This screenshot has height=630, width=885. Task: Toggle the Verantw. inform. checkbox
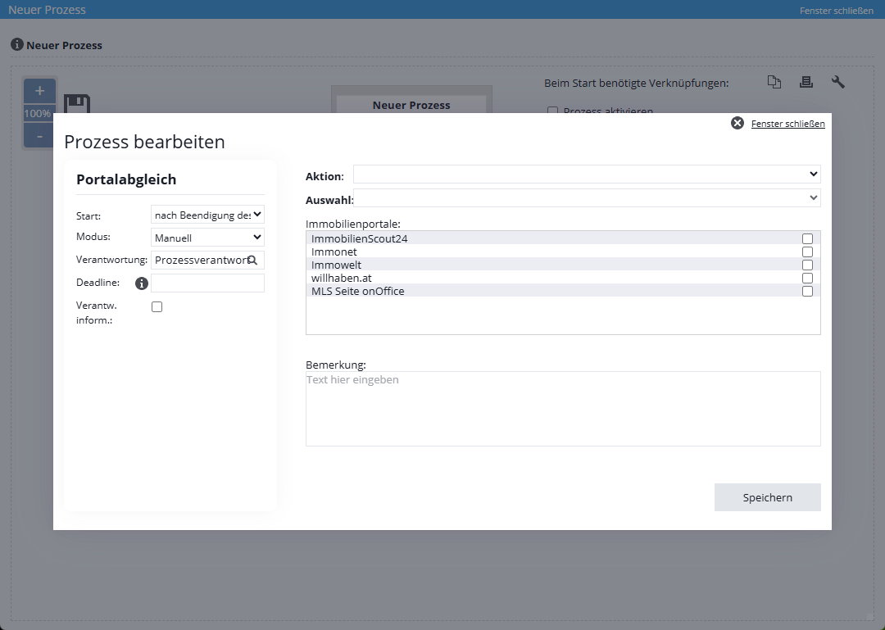(x=157, y=306)
